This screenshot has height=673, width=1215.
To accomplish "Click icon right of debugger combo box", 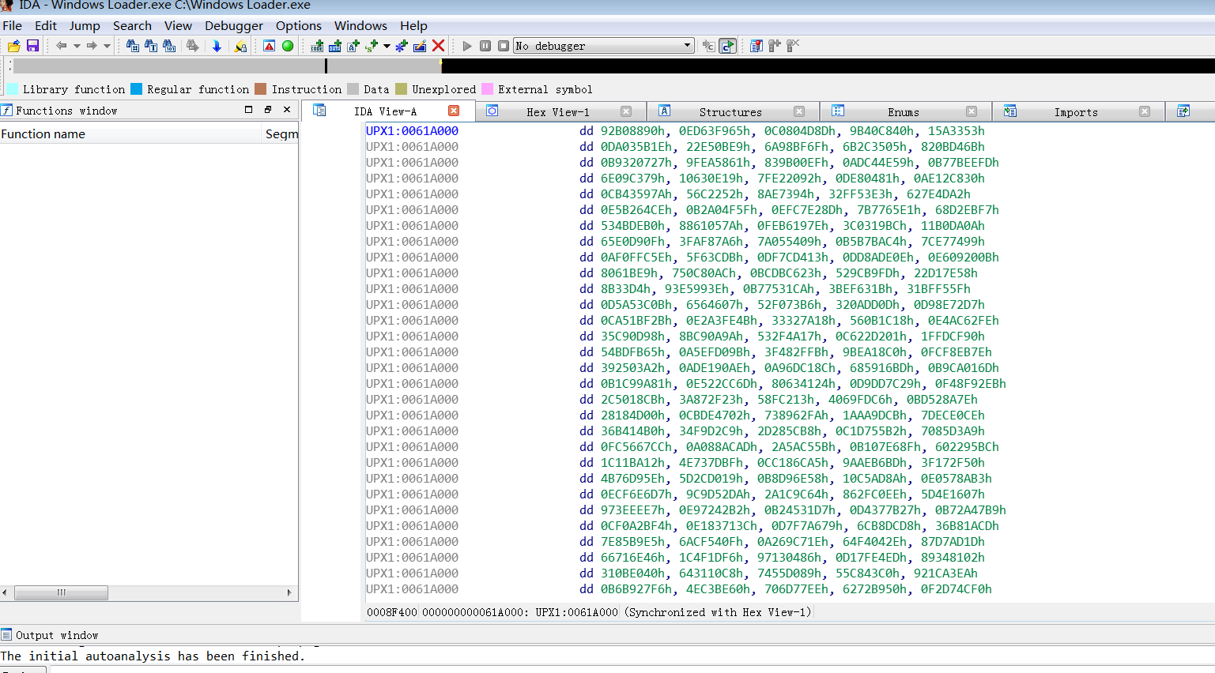I will tap(708, 46).
